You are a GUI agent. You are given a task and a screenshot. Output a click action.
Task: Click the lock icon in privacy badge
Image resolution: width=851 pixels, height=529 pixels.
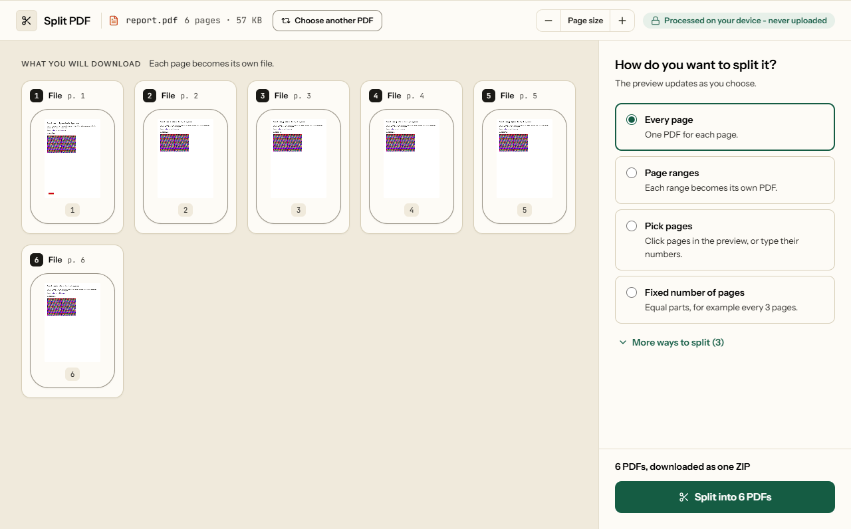pos(656,21)
